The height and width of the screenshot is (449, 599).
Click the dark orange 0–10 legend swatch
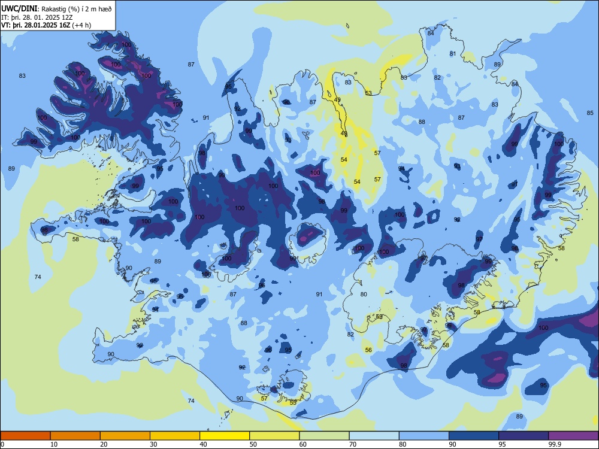click(25, 436)
